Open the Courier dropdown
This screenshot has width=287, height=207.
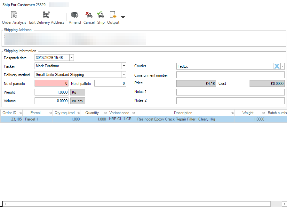pos(283,66)
